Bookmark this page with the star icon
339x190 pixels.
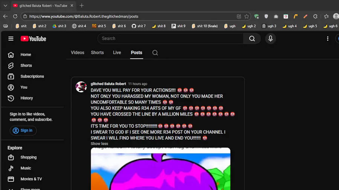[246, 17]
